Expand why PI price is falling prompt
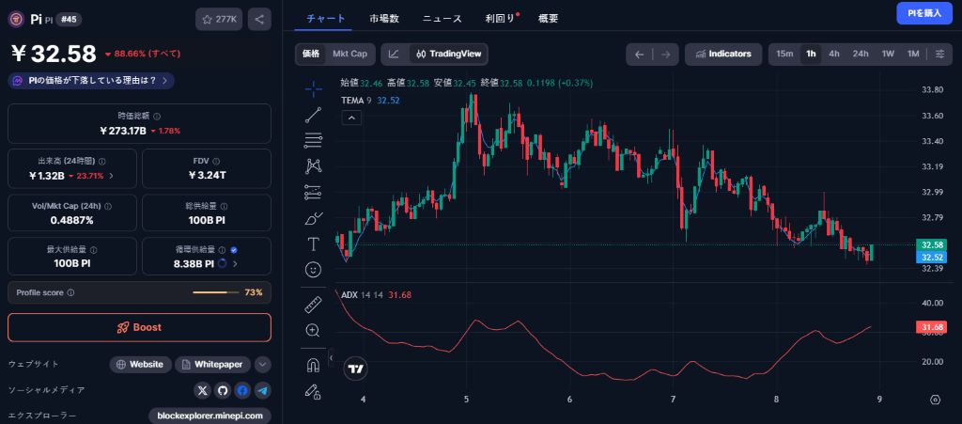This screenshot has height=424, width=962. (91, 81)
